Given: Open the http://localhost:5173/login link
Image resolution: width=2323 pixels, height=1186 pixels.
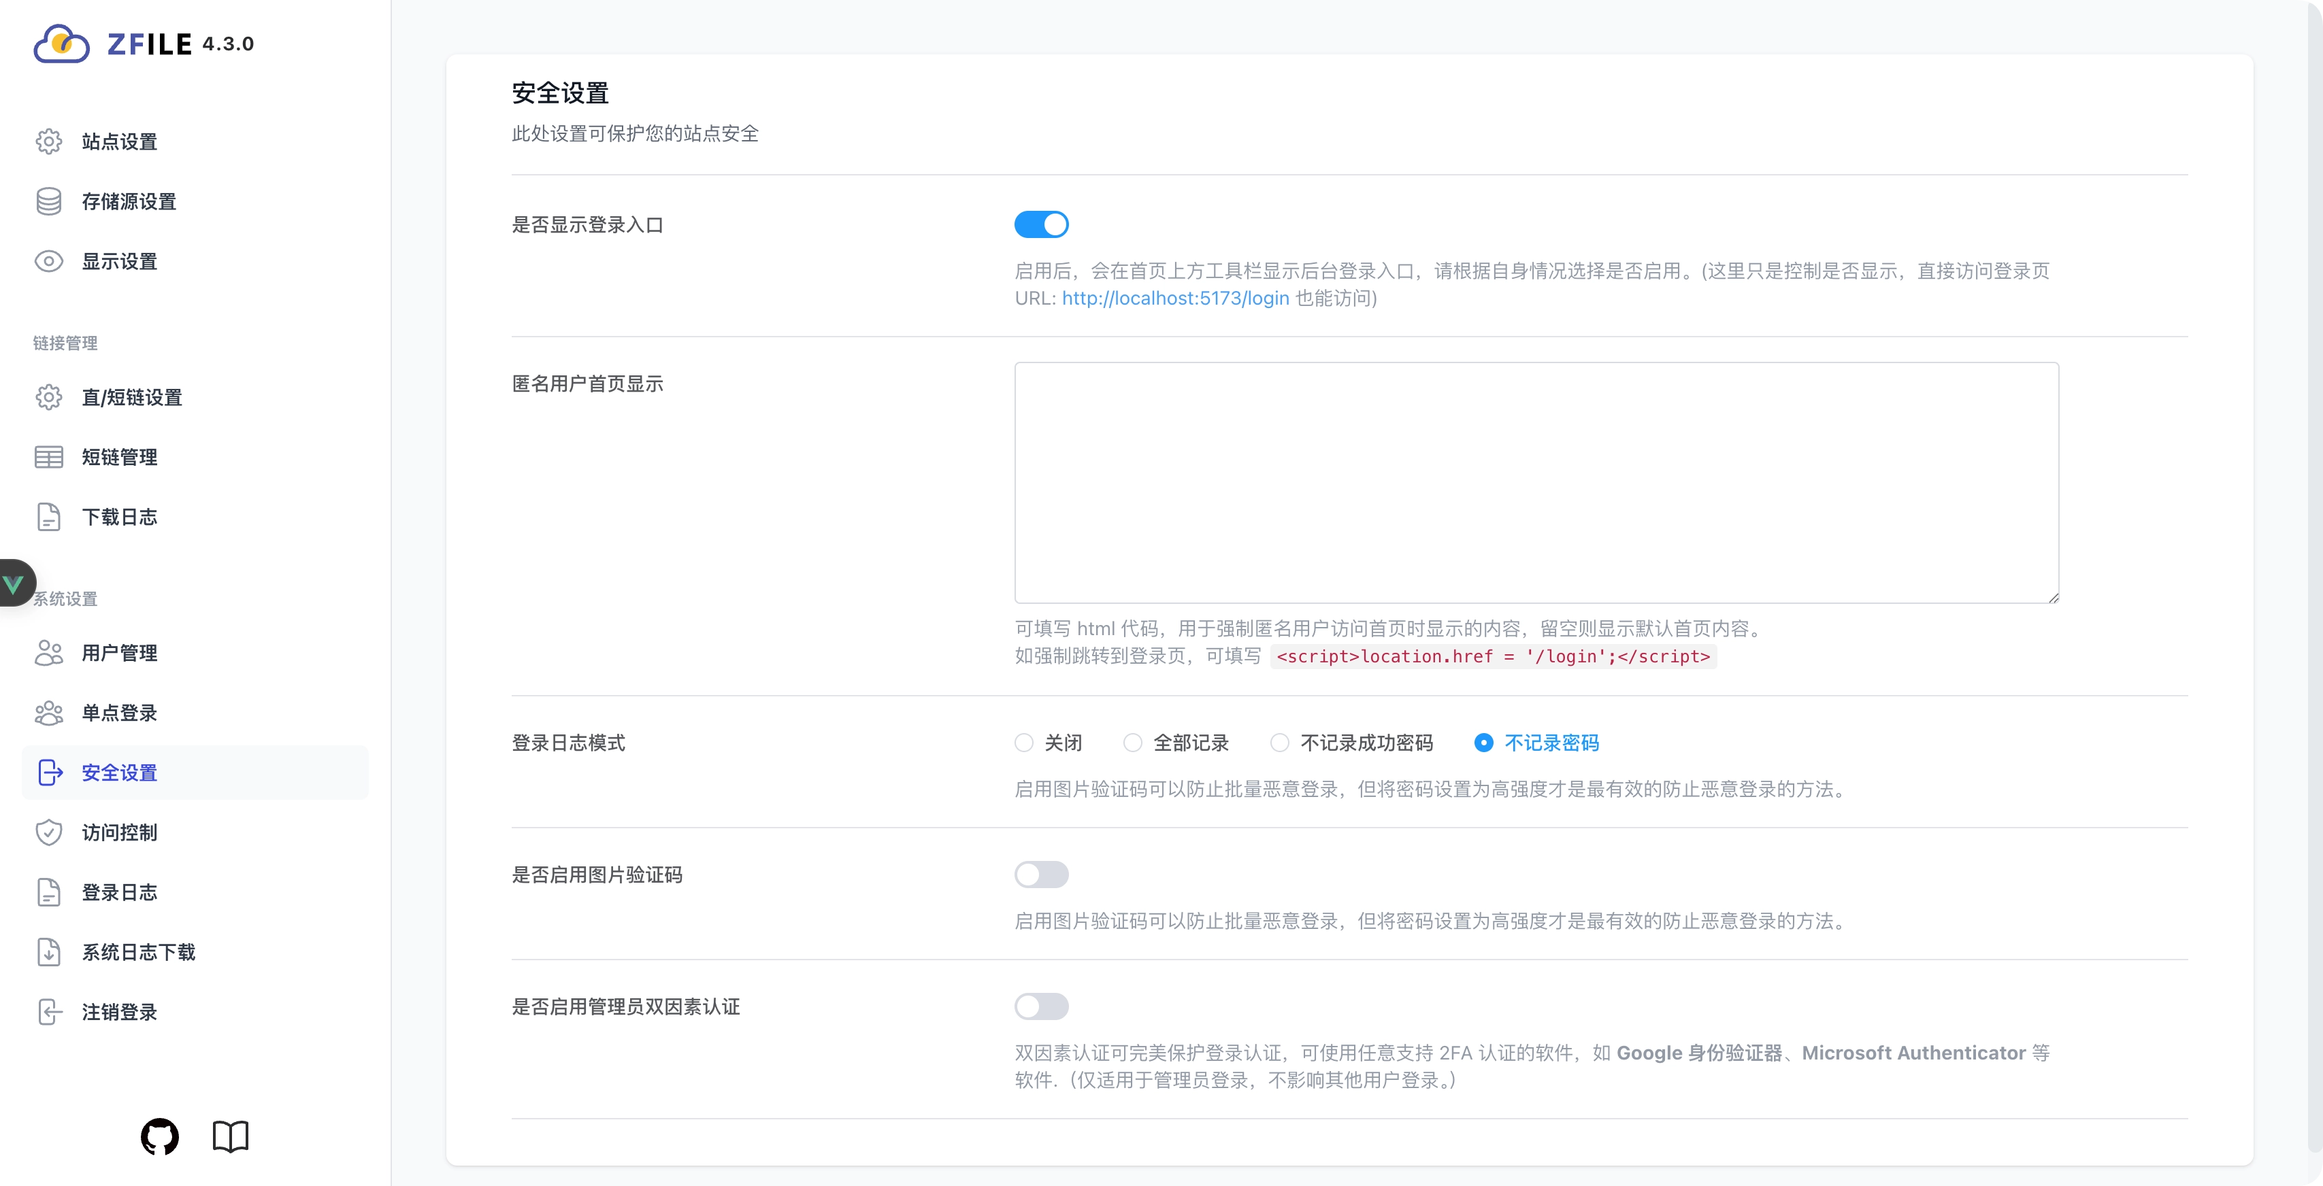Looking at the screenshot, I should click(x=1175, y=299).
